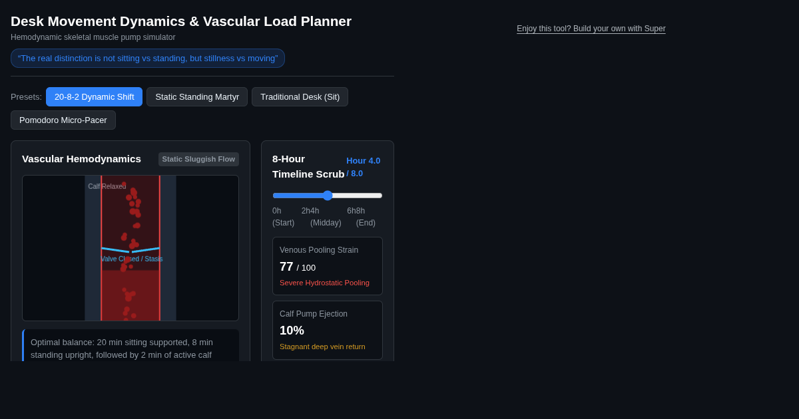Click the vein animation canvas
The height and width of the screenshot is (419, 799).
point(131,248)
